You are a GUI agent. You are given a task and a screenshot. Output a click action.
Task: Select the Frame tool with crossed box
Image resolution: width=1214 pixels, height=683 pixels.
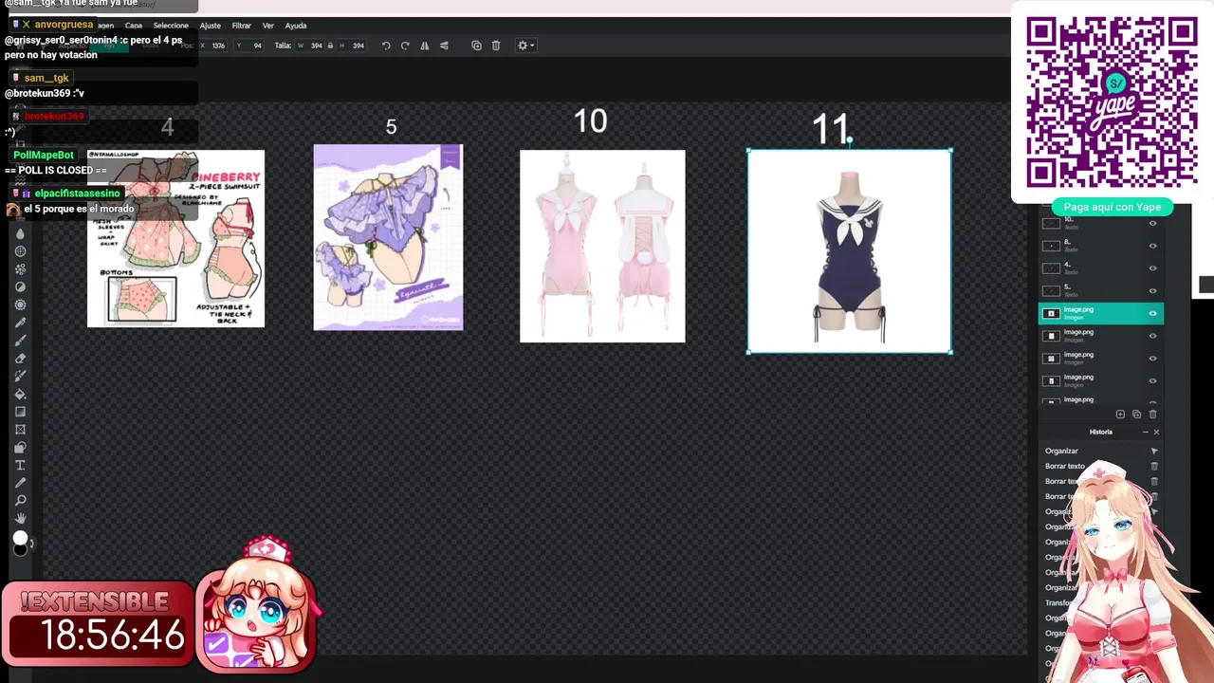[20, 430]
